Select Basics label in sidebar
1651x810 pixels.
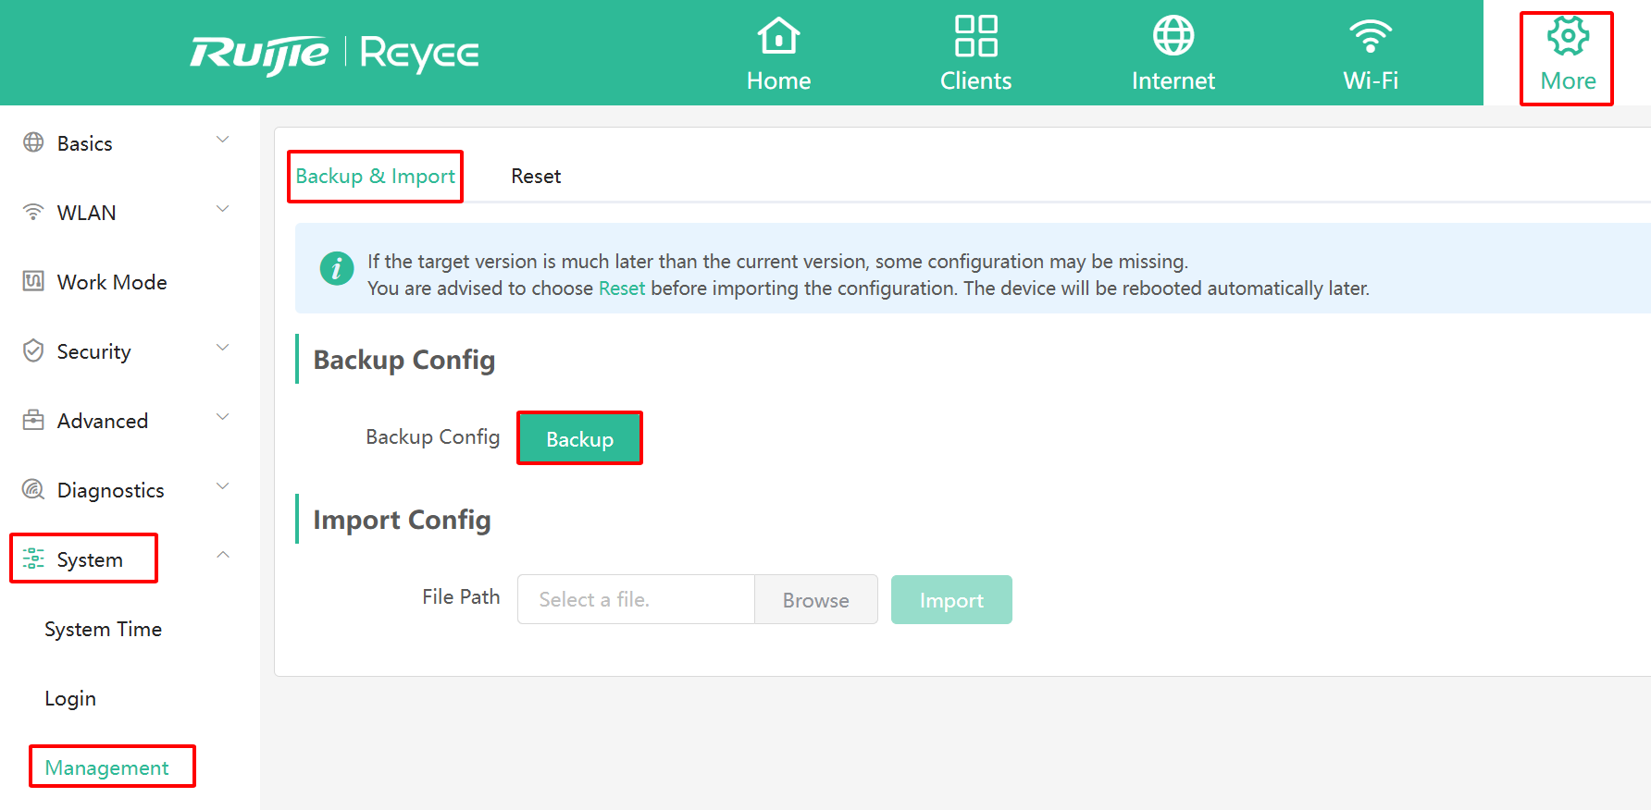pos(84,143)
